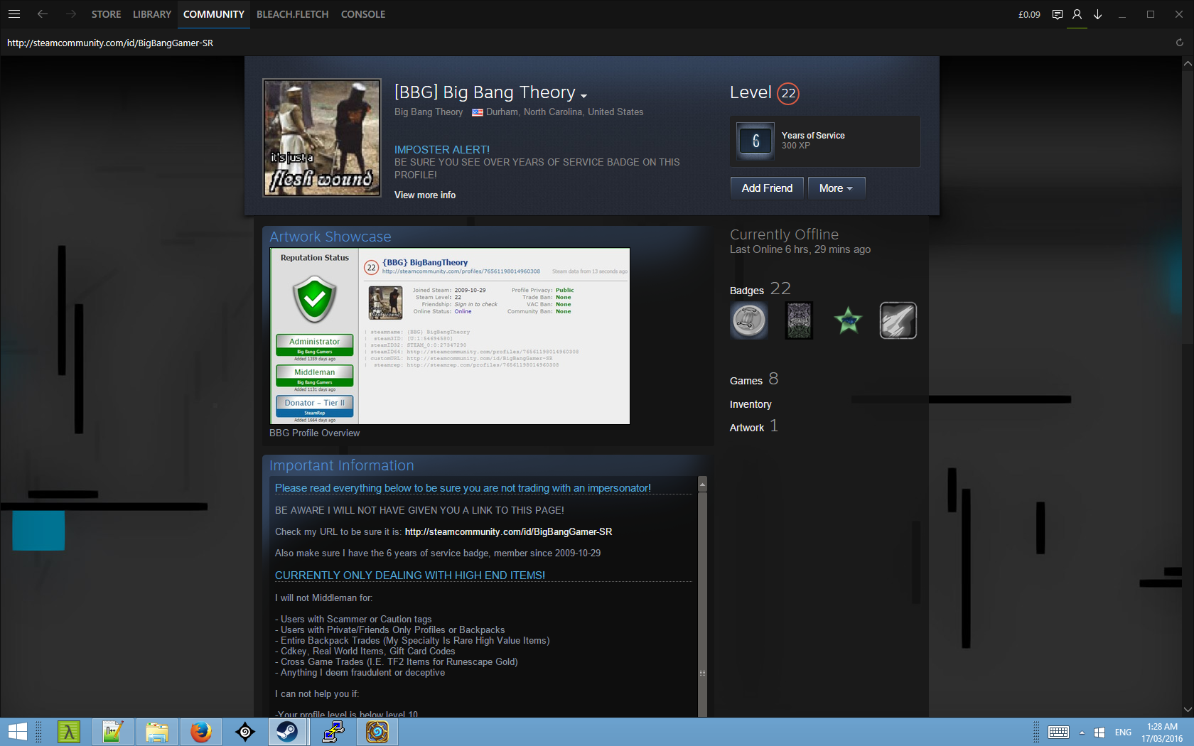1194x746 pixels.
Task: Expand the profile name history dropdown
Action: coord(583,95)
